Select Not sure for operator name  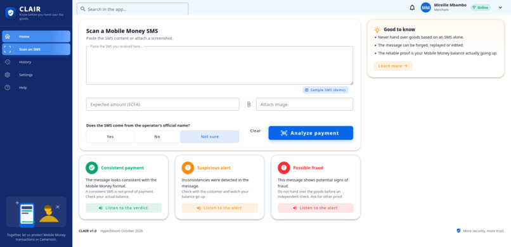pyautogui.click(x=210, y=137)
